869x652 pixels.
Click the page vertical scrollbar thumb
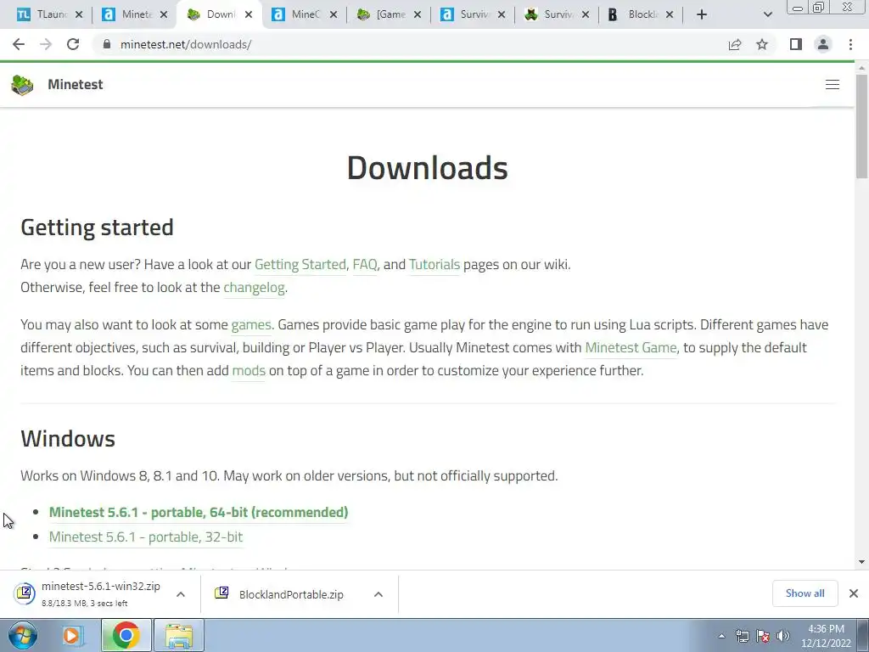(x=861, y=126)
